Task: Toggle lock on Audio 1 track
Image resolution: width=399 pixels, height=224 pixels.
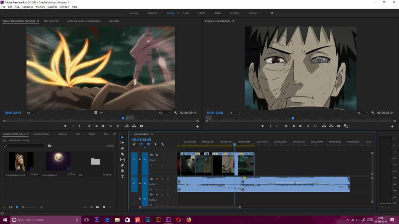Action: point(139,183)
